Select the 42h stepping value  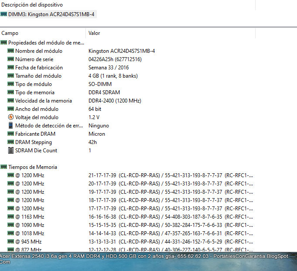[x=92, y=142]
